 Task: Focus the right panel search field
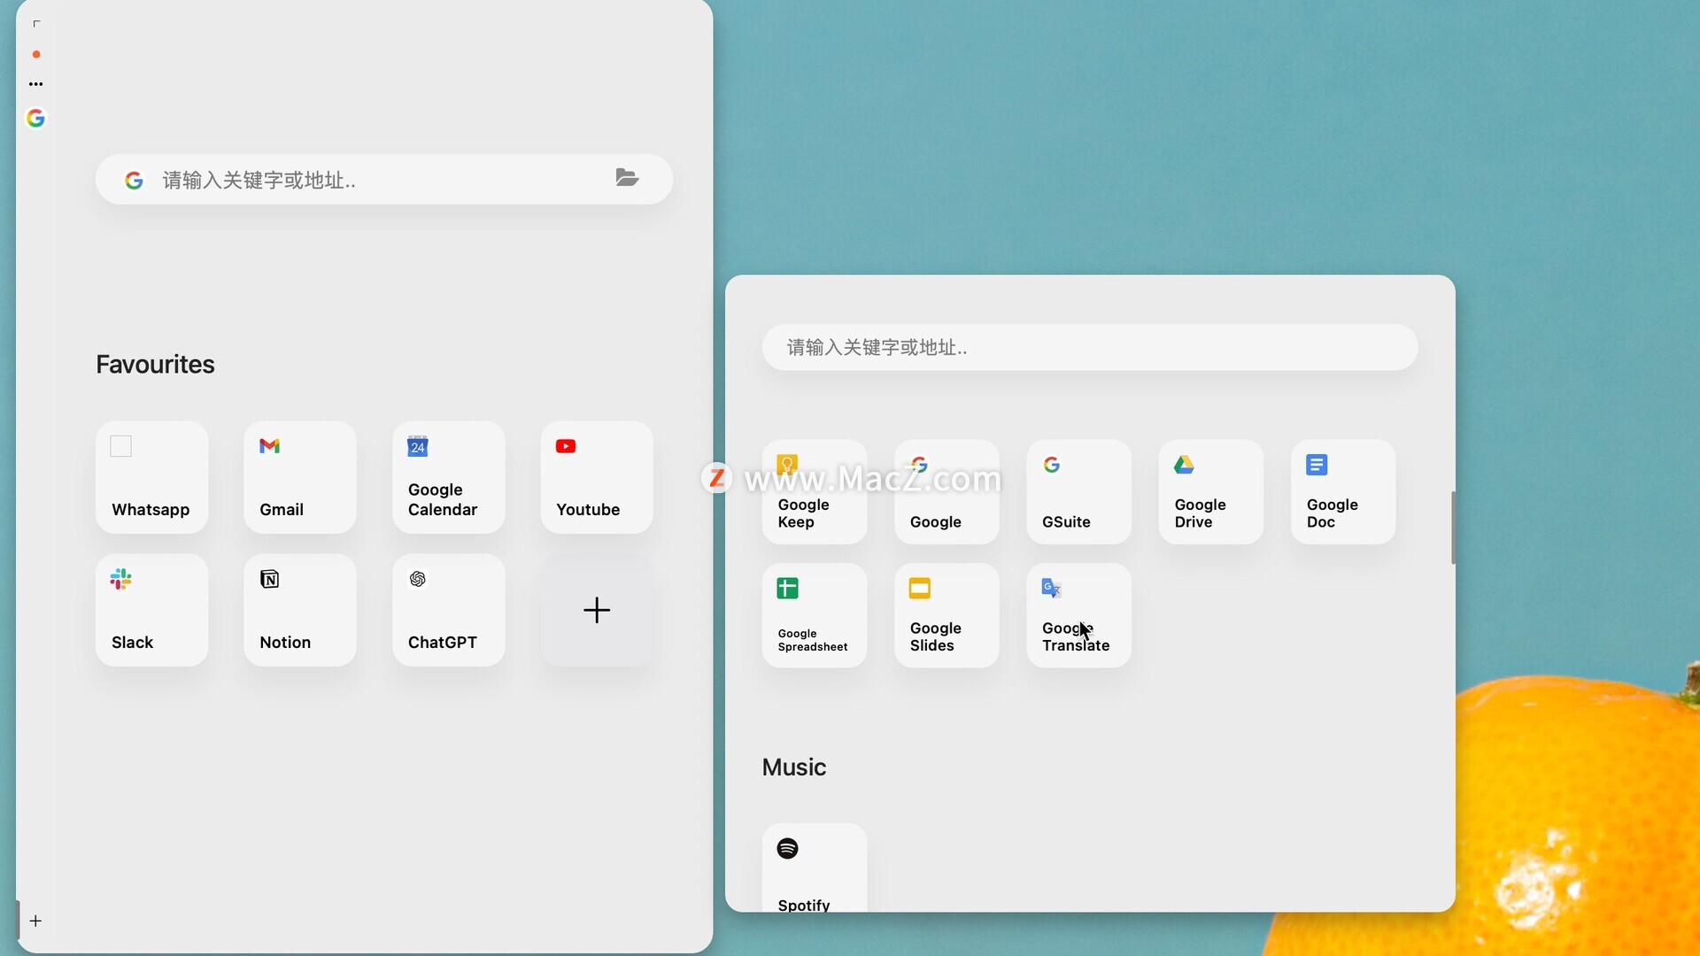click(1090, 347)
